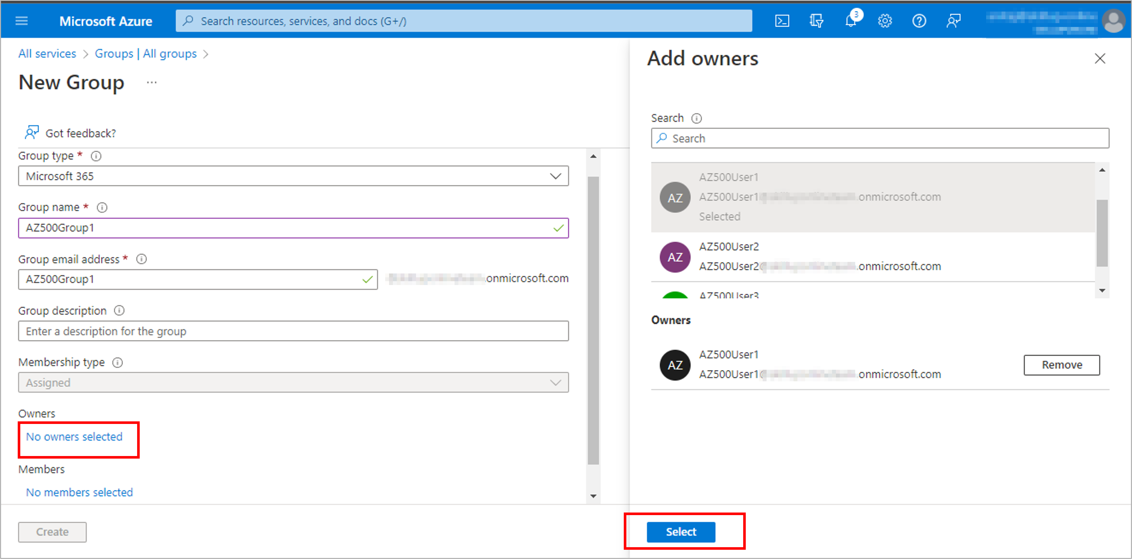Close the Add owners panel
Screen dimensions: 1132x559
pyautogui.click(x=1100, y=59)
